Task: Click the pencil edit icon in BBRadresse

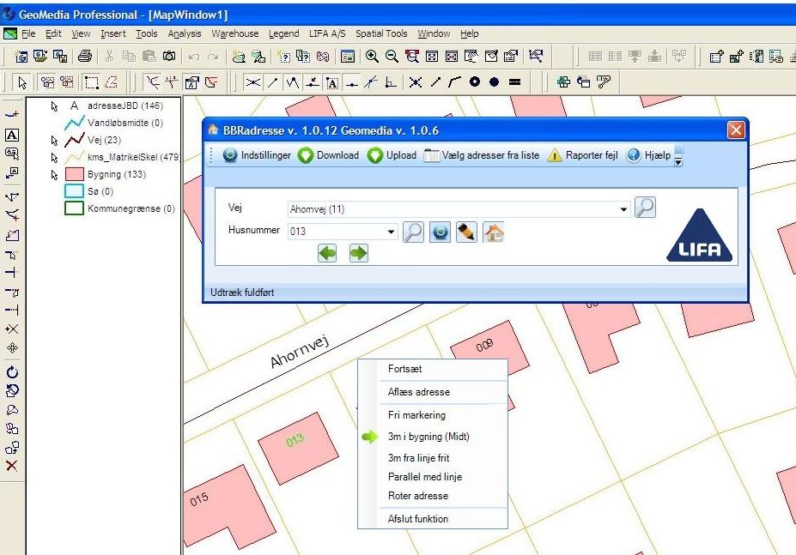Action: pos(466,232)
